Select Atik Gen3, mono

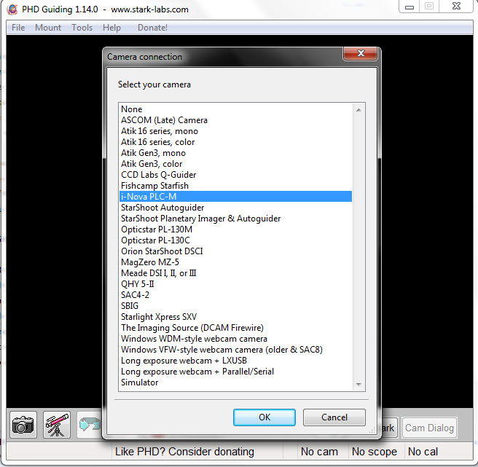pos(235,153)
